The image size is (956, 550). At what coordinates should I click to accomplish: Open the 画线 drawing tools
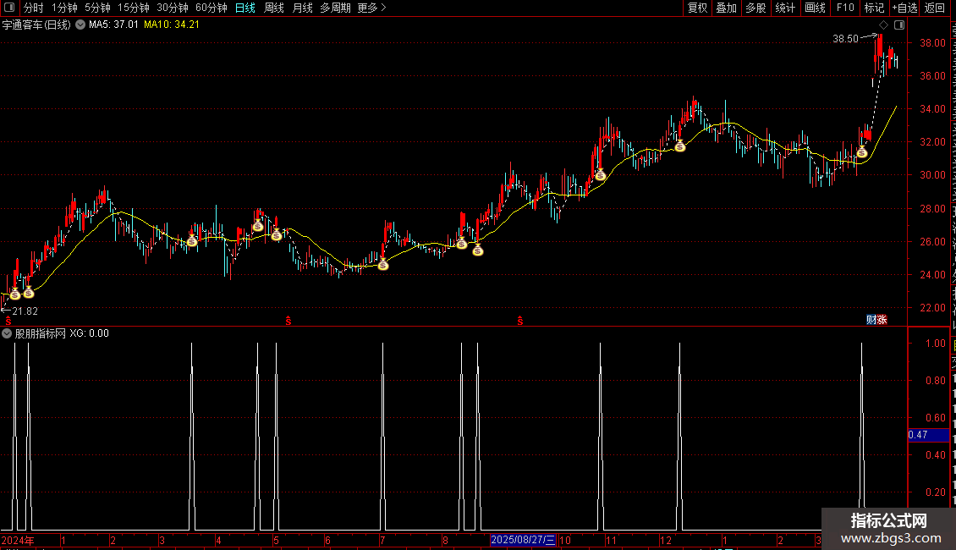pyautogui.click(x=816, y=8)
